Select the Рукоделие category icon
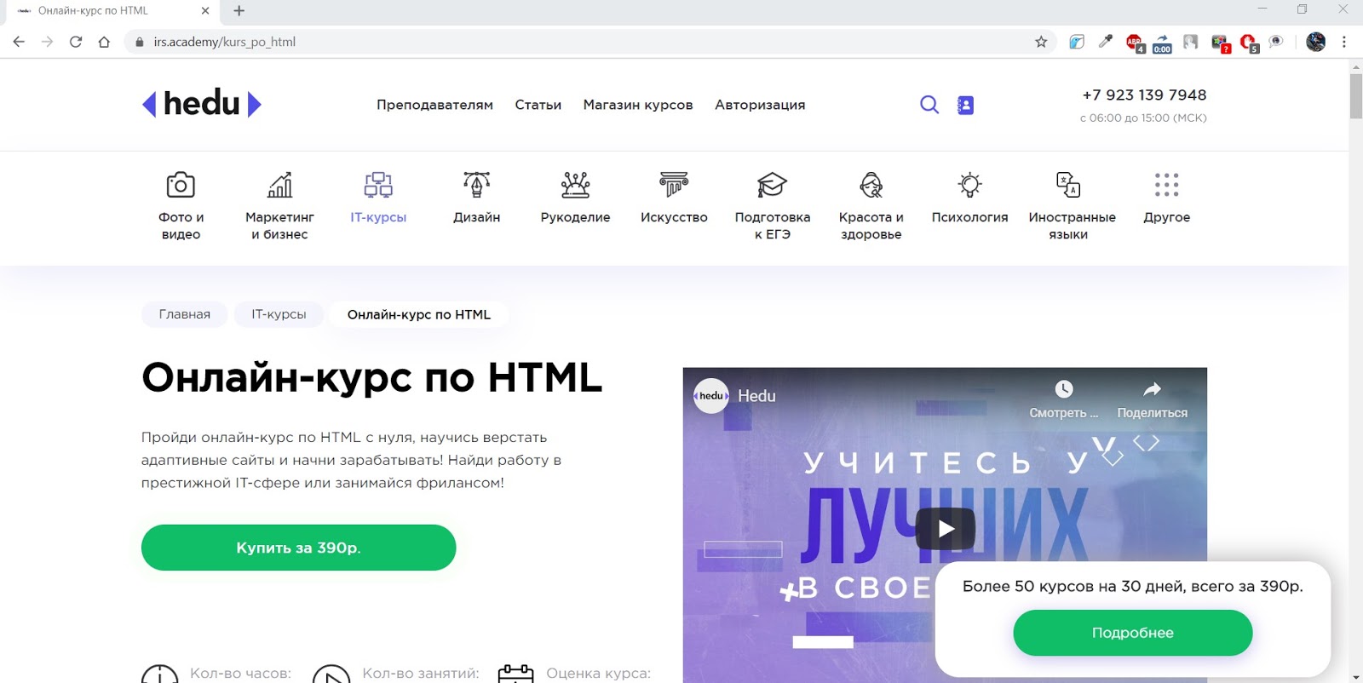 tap(576, 185)
